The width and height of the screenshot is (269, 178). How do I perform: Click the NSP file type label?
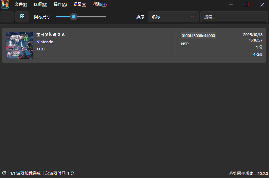coord(185,44)
